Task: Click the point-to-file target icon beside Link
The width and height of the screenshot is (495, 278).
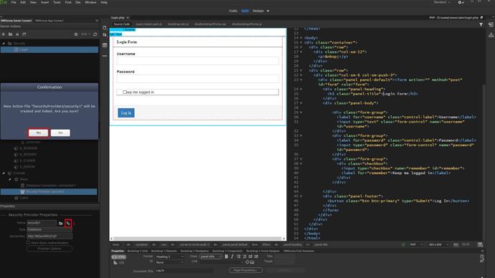Action: [247, 262]
